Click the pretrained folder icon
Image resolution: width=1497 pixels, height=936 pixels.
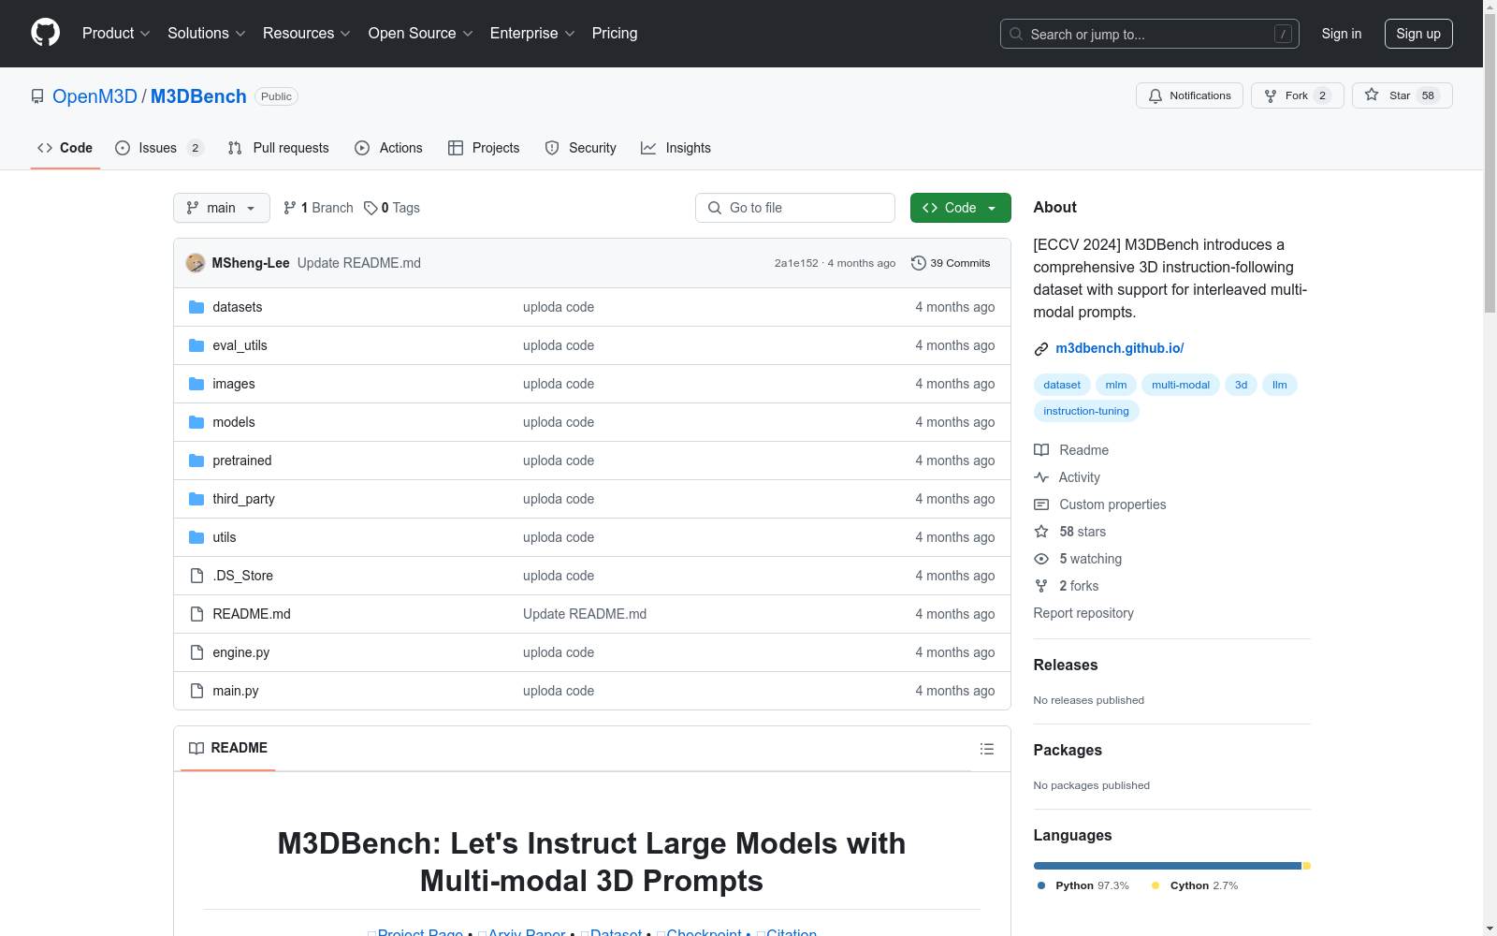point(196,461)
